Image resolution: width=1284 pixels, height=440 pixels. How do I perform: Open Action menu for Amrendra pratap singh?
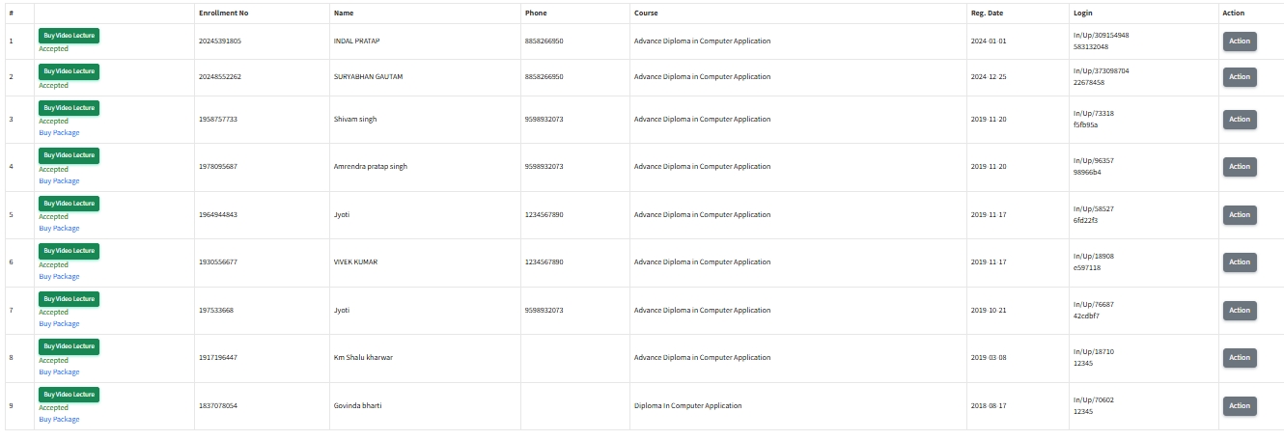1240,166
